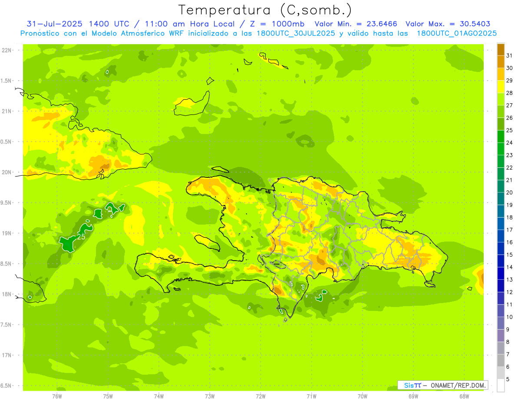Click the "31" colorbar scale label
Screen dimensions: 521x402
pyautogui.click(x=510, y=56)
